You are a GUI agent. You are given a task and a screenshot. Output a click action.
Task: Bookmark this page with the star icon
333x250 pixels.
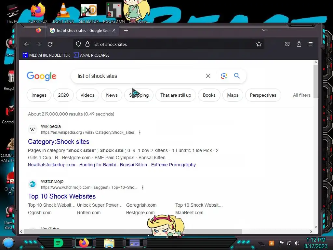[x=259, y=44]
